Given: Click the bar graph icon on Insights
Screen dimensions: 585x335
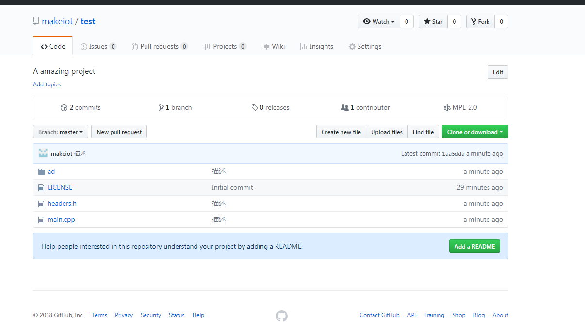Looking at the screenshot, I should point(304,47).
